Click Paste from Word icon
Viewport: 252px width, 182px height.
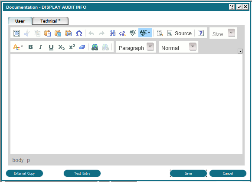[x=68, y=33]
